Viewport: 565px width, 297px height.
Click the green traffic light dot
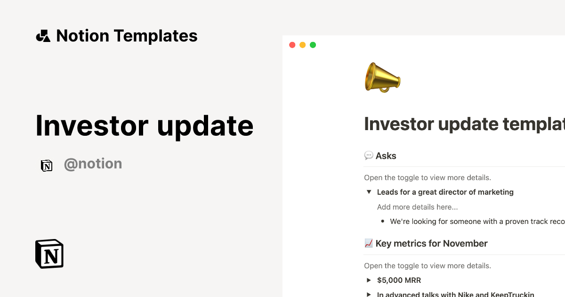(313, 45)
